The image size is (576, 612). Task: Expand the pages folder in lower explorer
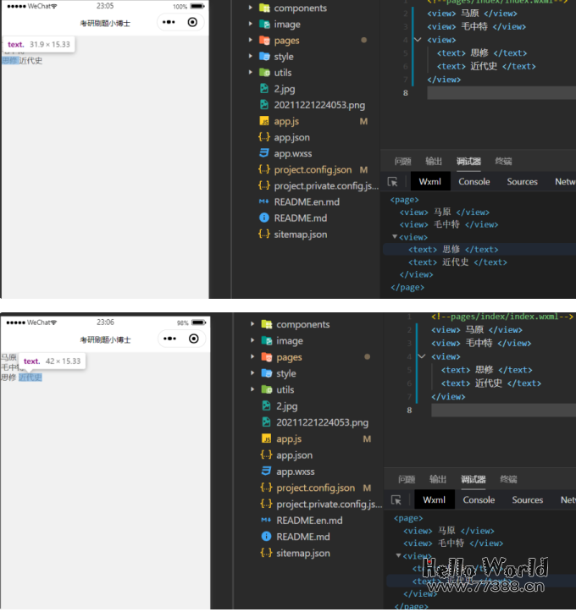point(253,357)
